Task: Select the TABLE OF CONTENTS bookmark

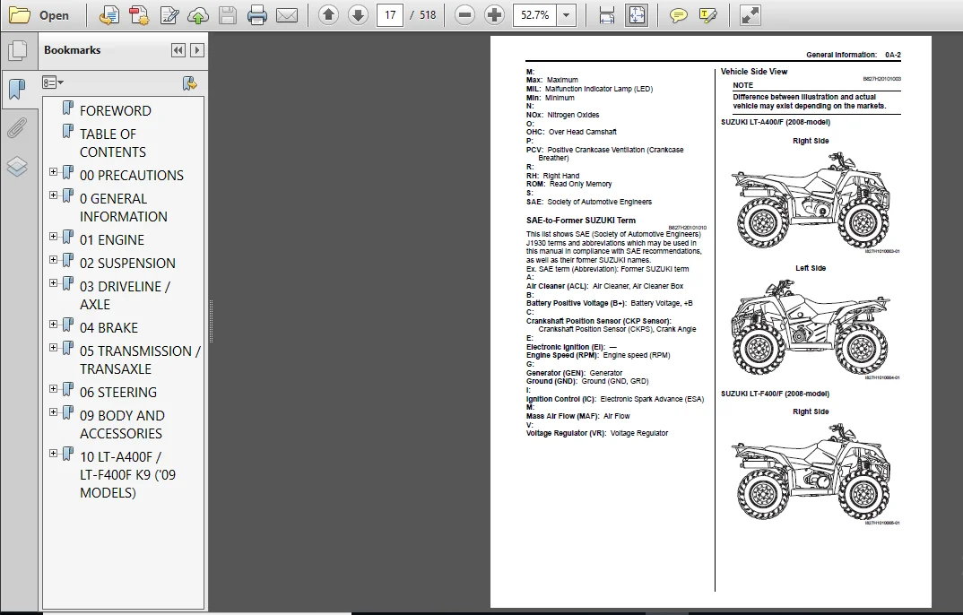Action: (x=113, y=143)
